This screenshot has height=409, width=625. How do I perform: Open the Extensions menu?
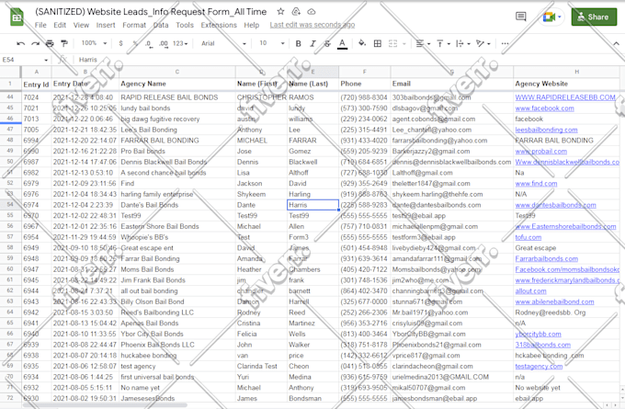coord(219,25)
